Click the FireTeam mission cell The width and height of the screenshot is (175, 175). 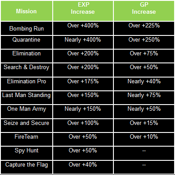click(x=27, y=139)
